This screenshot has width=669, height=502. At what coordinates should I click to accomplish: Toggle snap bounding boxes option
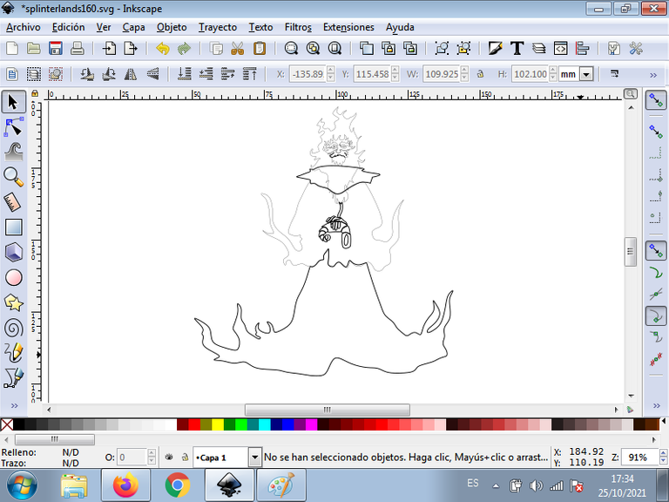656,132
